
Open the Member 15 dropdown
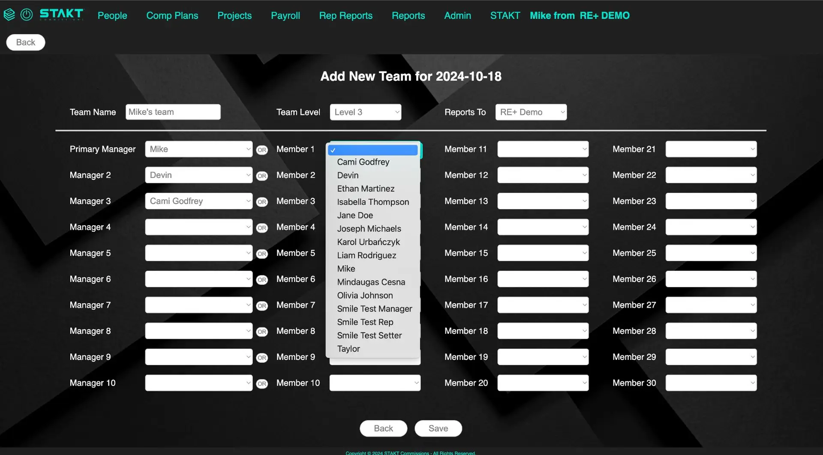click(543, 253)
